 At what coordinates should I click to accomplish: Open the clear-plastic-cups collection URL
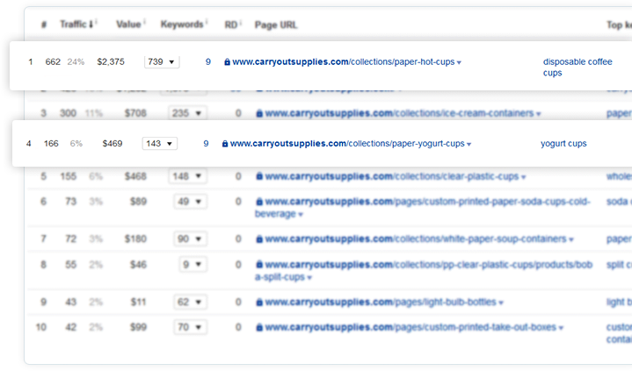tap(392, 176)
